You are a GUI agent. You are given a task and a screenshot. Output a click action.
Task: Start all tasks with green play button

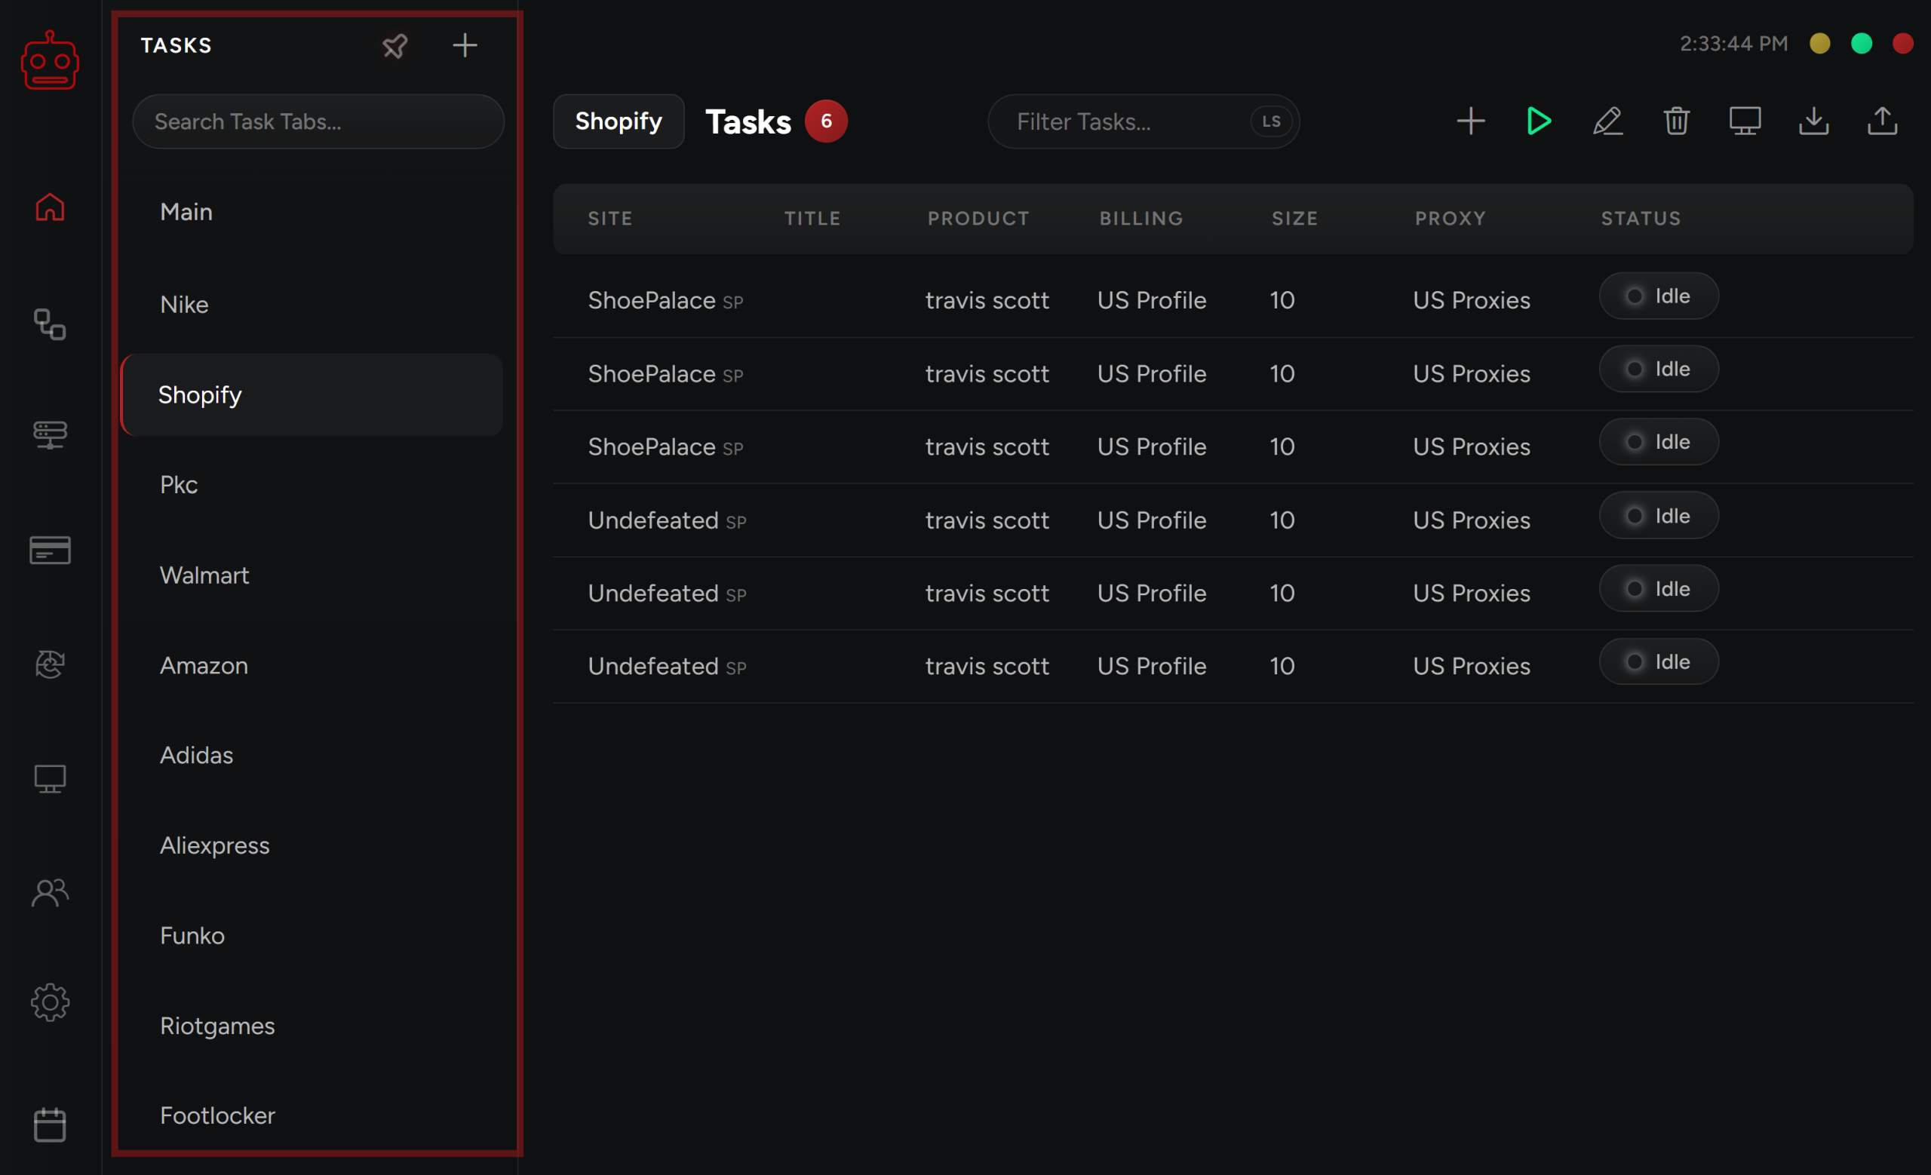[1540, 121]
